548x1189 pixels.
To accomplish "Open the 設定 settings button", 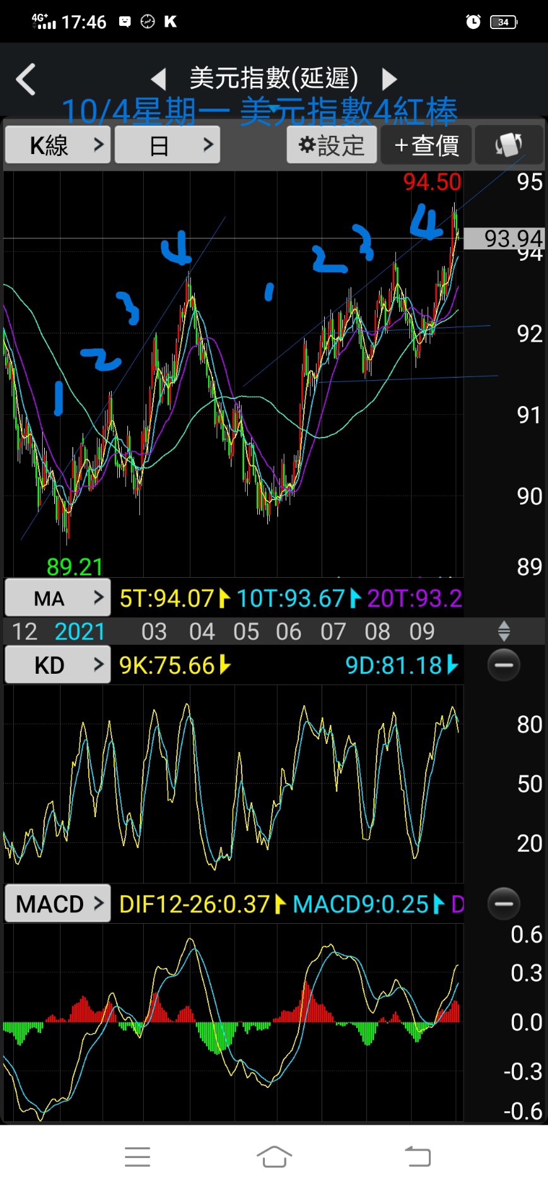I will coord(332,145).
